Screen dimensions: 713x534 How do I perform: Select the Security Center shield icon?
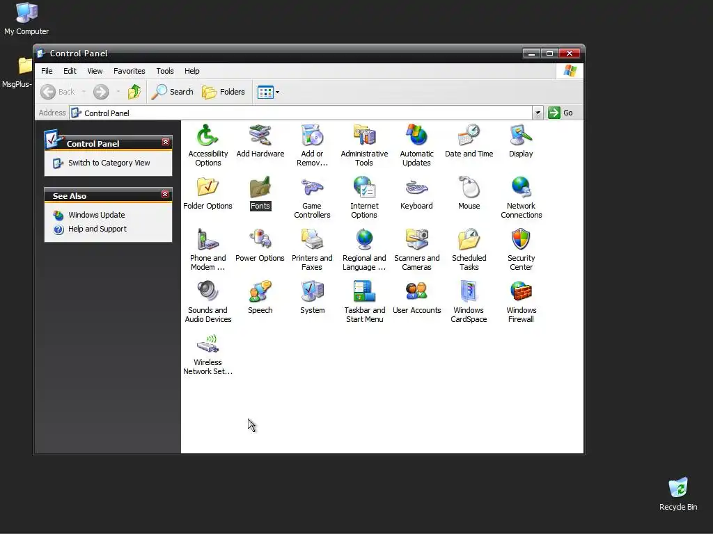tap(521, 240)
